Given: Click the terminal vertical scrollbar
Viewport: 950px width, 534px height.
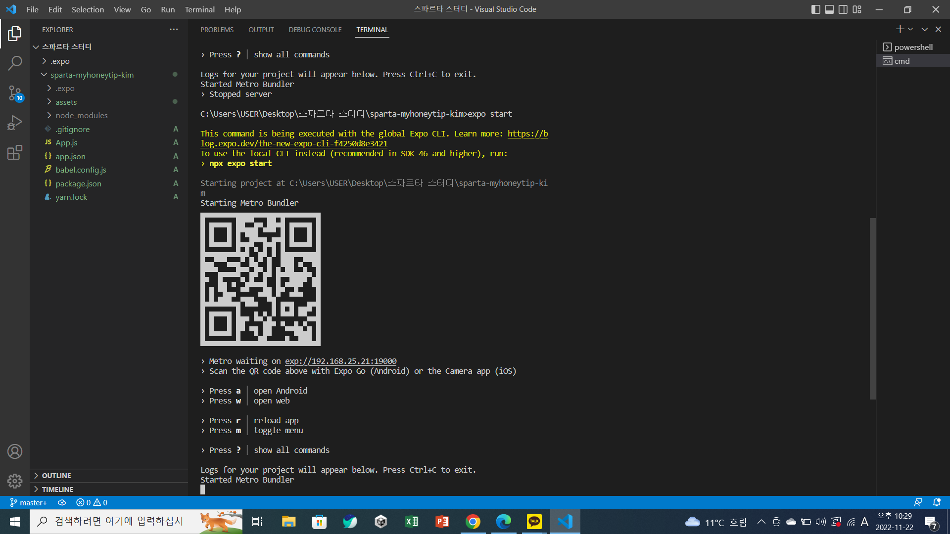Looking at the screenshot, I should point(873,308).
